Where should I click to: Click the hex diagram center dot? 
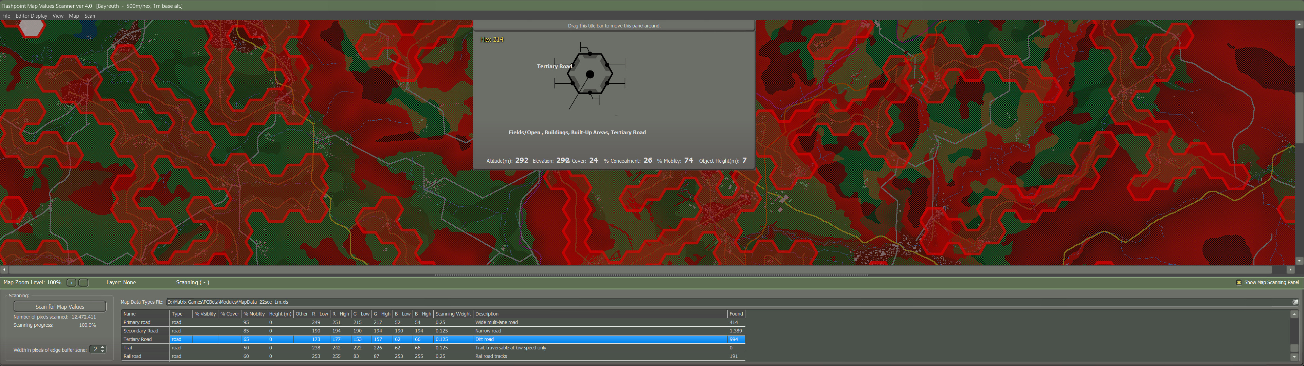pyautogui.click(x=590, y=74)
